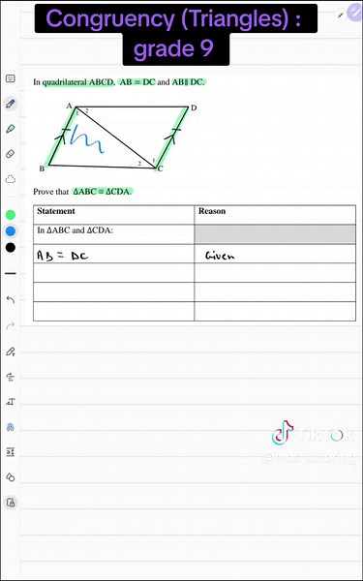Click vertex label C on the diagram
363x581 pixels.
click(160, 168)
